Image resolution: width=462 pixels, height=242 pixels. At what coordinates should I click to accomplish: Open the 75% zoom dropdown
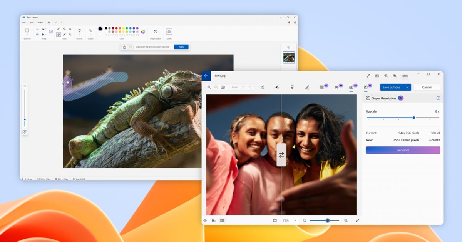tap(290, 220)
